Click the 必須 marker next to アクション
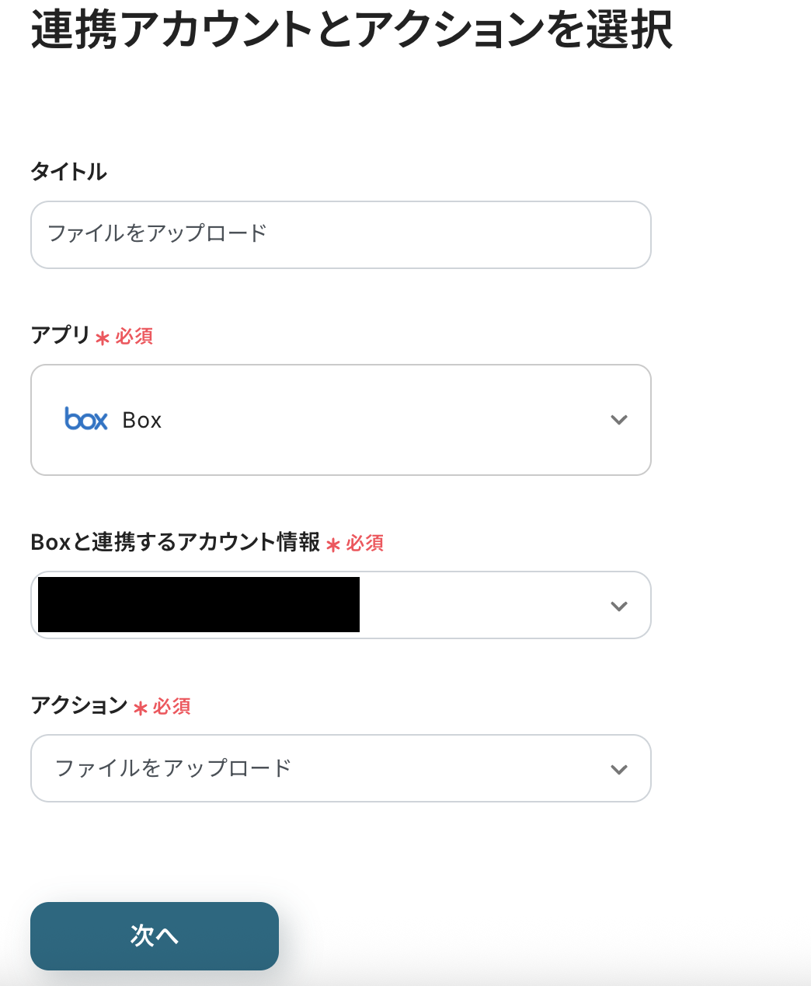 tap(172, 706)
